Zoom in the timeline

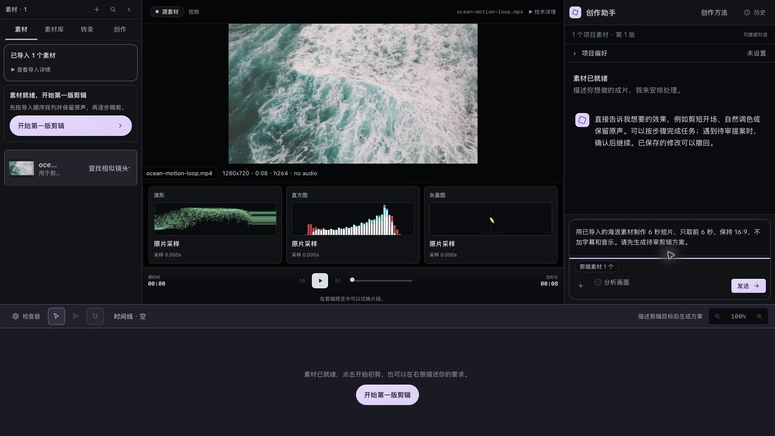pyautogui.click(x=759, y=316)
